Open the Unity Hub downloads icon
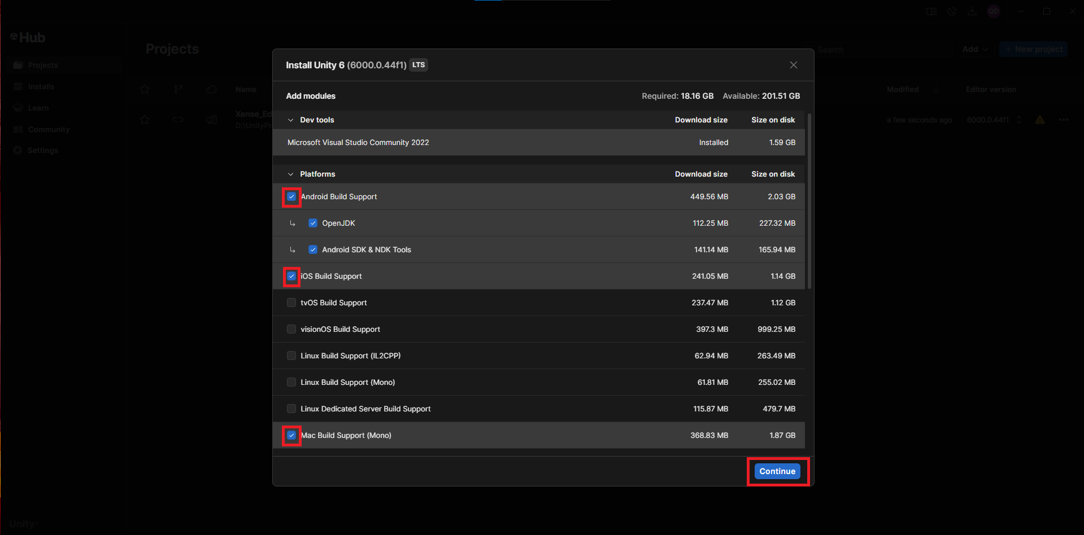The width and height of the screenshot is (1084, 535). click(x=972, y=11)
